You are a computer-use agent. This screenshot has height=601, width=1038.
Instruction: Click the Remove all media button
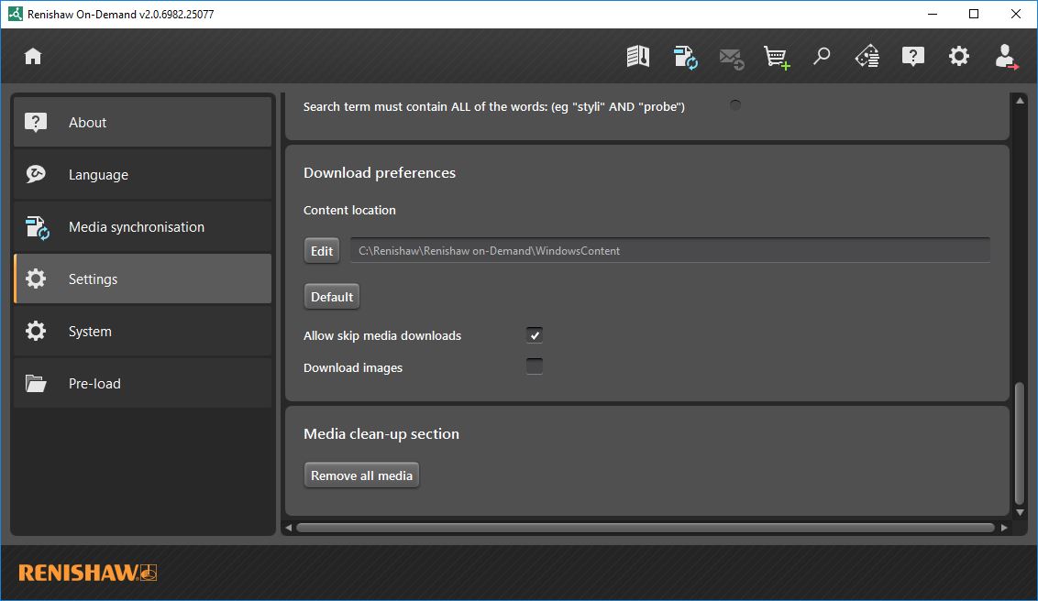tap(361, 475)
